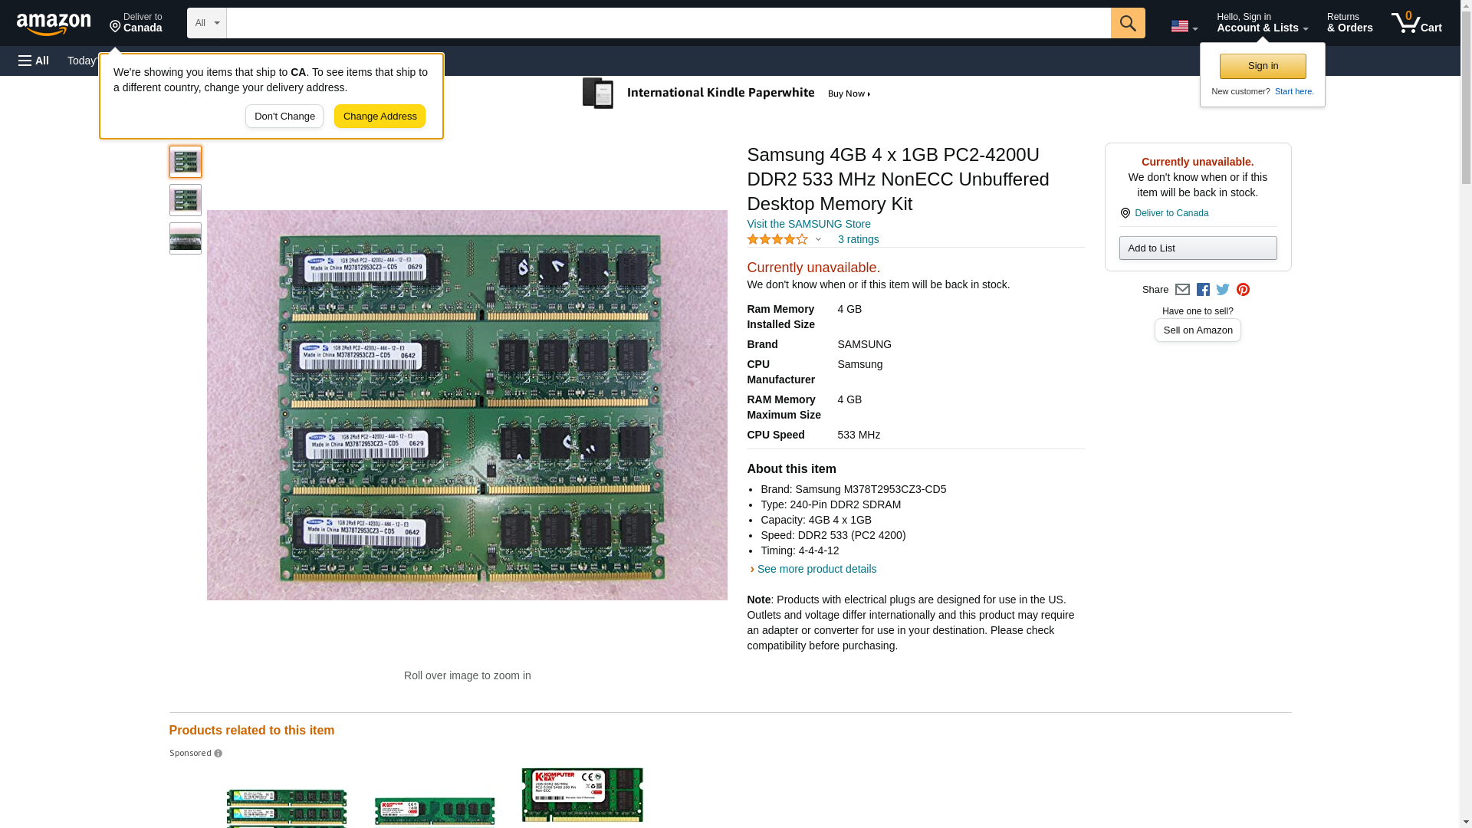The image size is (1472, 828).
Task: Open the shopping cart icon
Action: pos(1416,23)
